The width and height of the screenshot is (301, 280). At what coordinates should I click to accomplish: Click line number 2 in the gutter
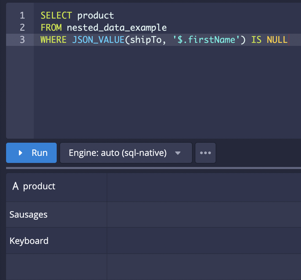[x=22, y=27]
